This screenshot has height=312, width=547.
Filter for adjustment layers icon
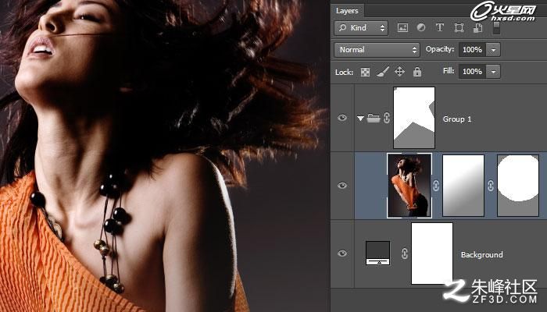point(421,27)
